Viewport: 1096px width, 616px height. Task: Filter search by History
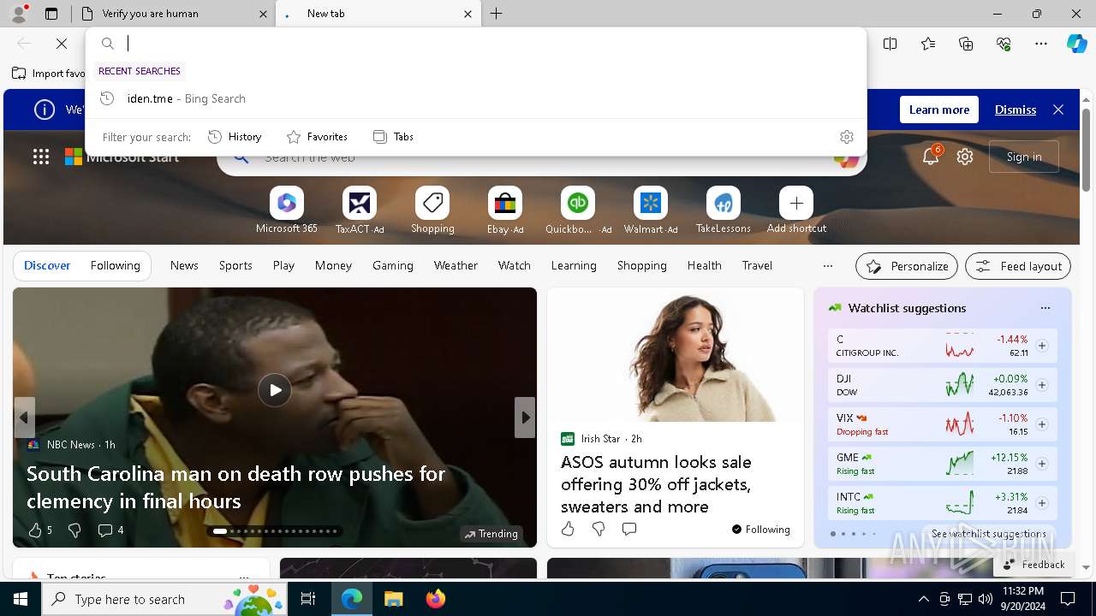pyautogui.click(x=235, y=137)
